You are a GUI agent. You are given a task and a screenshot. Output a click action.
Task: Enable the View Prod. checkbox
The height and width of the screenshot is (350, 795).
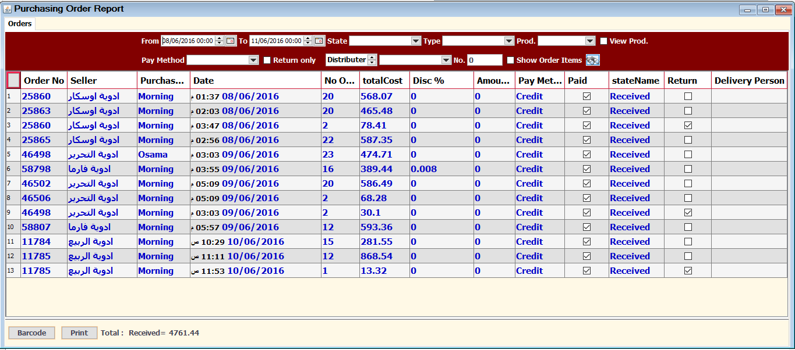tap(604, 41)
